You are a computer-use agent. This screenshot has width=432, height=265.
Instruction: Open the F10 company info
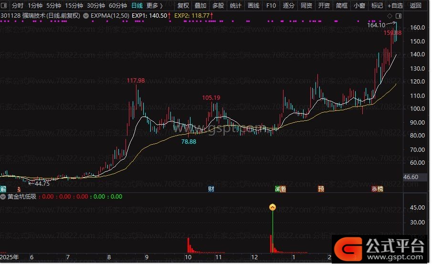coord(271,6)
